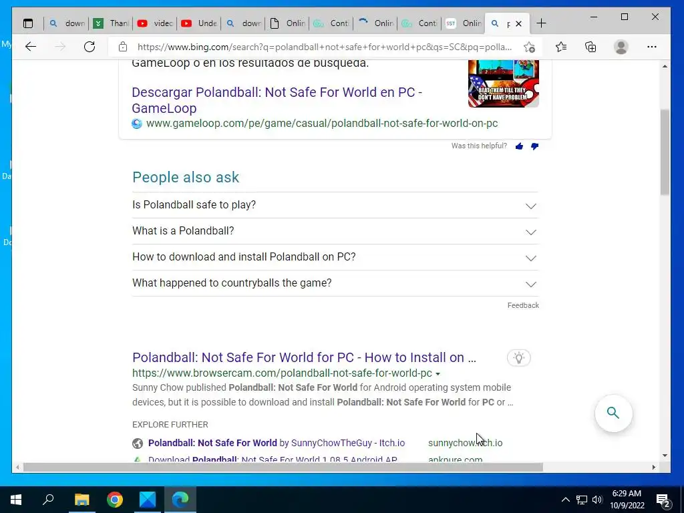Switch to the YouTube 'video' tab
The width and height of the screenshot is (684, 513).
pos(155,23)
